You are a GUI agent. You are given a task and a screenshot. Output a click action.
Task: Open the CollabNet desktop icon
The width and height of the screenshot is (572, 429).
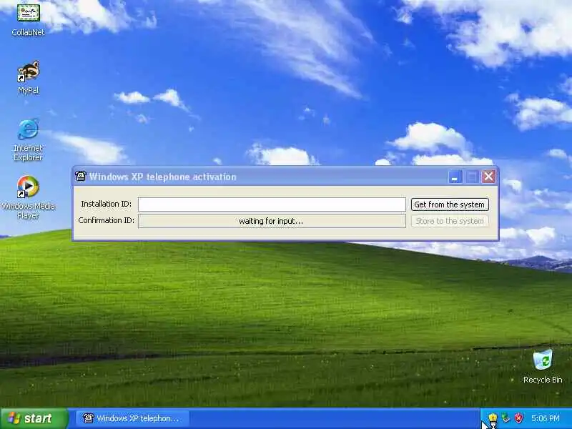[x=28, y=19]
